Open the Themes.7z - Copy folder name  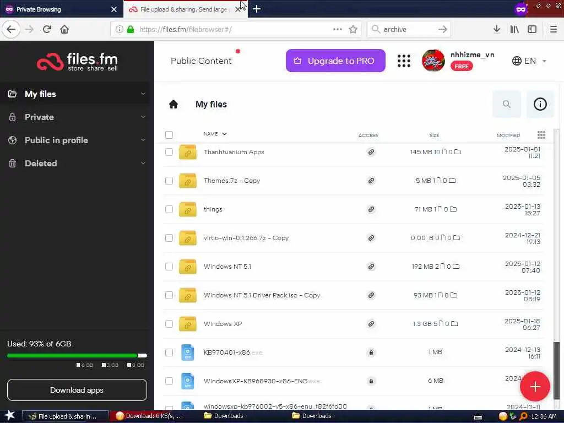pyautogui.click(x=232, y=181)
